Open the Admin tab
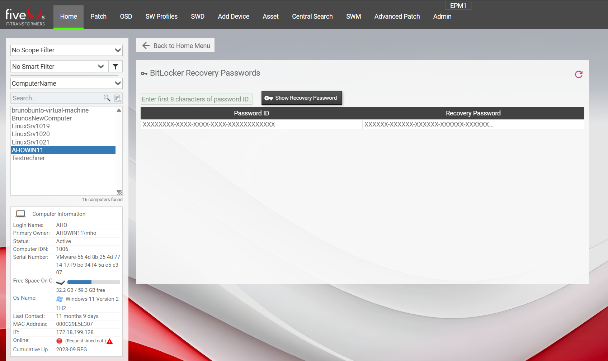 click(x=442, y=16)
